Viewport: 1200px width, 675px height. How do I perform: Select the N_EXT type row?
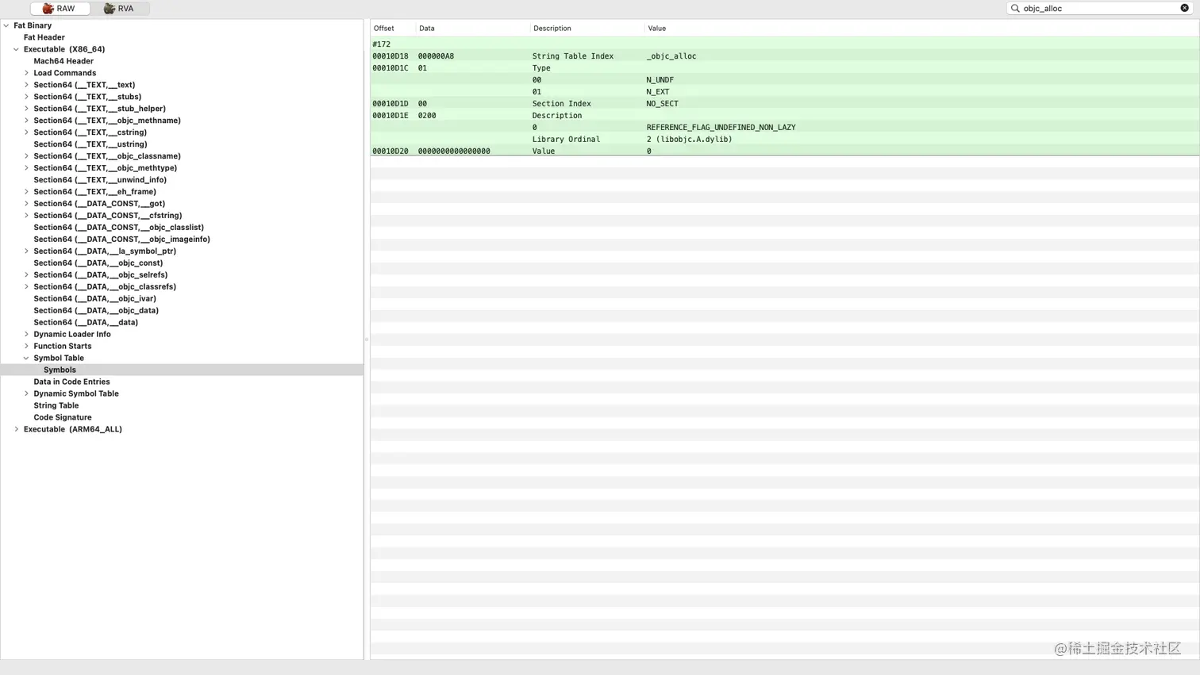pos(784,92)
